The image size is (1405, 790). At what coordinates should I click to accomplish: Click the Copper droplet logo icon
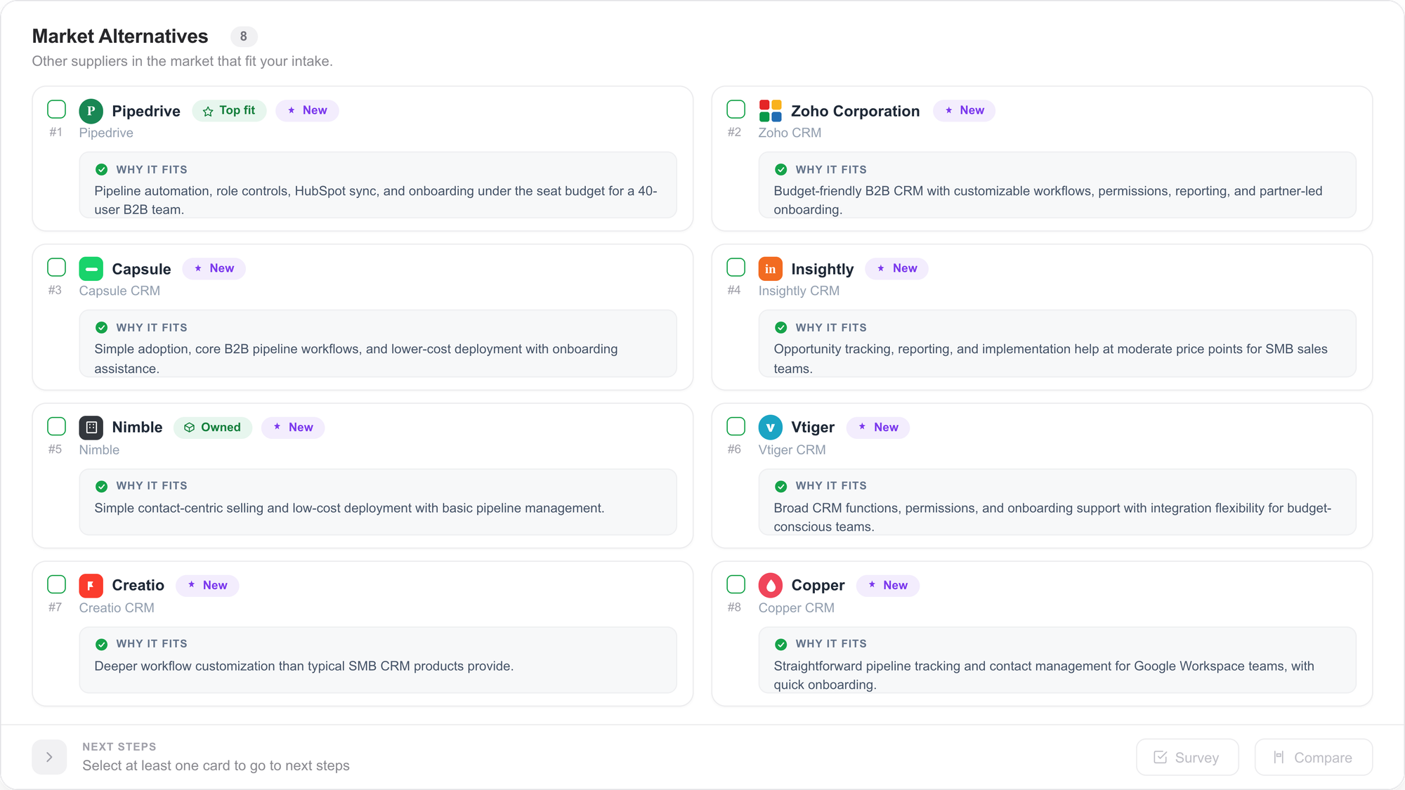pyautogui.click(x=771, y=585)
